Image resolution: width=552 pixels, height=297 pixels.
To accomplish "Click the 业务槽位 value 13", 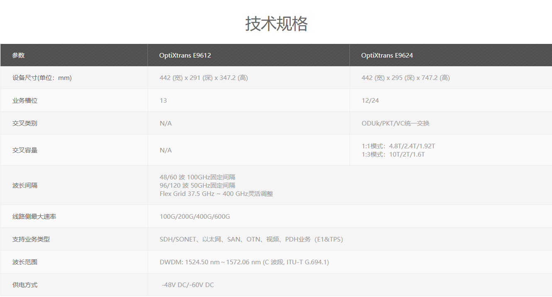I will click(163, 100).
